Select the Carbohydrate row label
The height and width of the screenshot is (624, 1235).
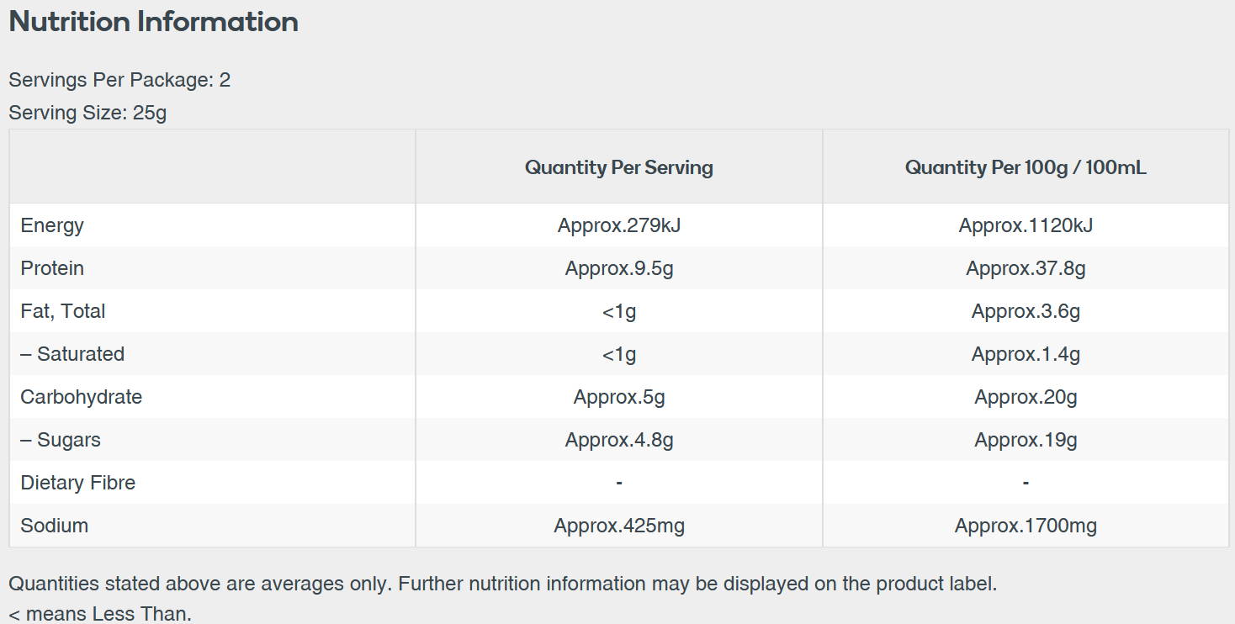pos(82,397)
